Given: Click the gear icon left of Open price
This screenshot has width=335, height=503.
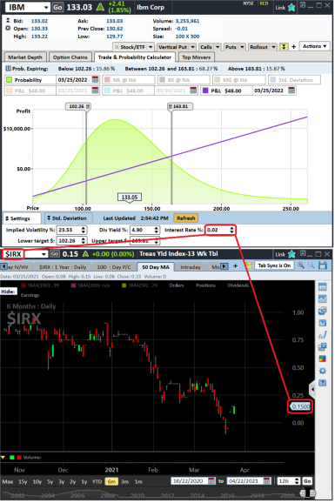Looking at the screenshot, I should (x=8, y=28).
